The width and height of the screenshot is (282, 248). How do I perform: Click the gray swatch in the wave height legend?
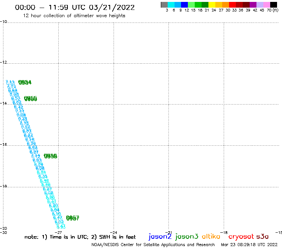[x=164, y=5]
